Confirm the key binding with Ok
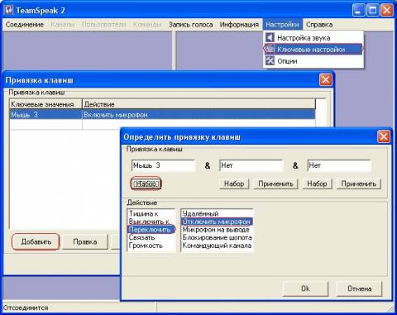Viewport: 397px width, 315px height. (x=305, y=289)
